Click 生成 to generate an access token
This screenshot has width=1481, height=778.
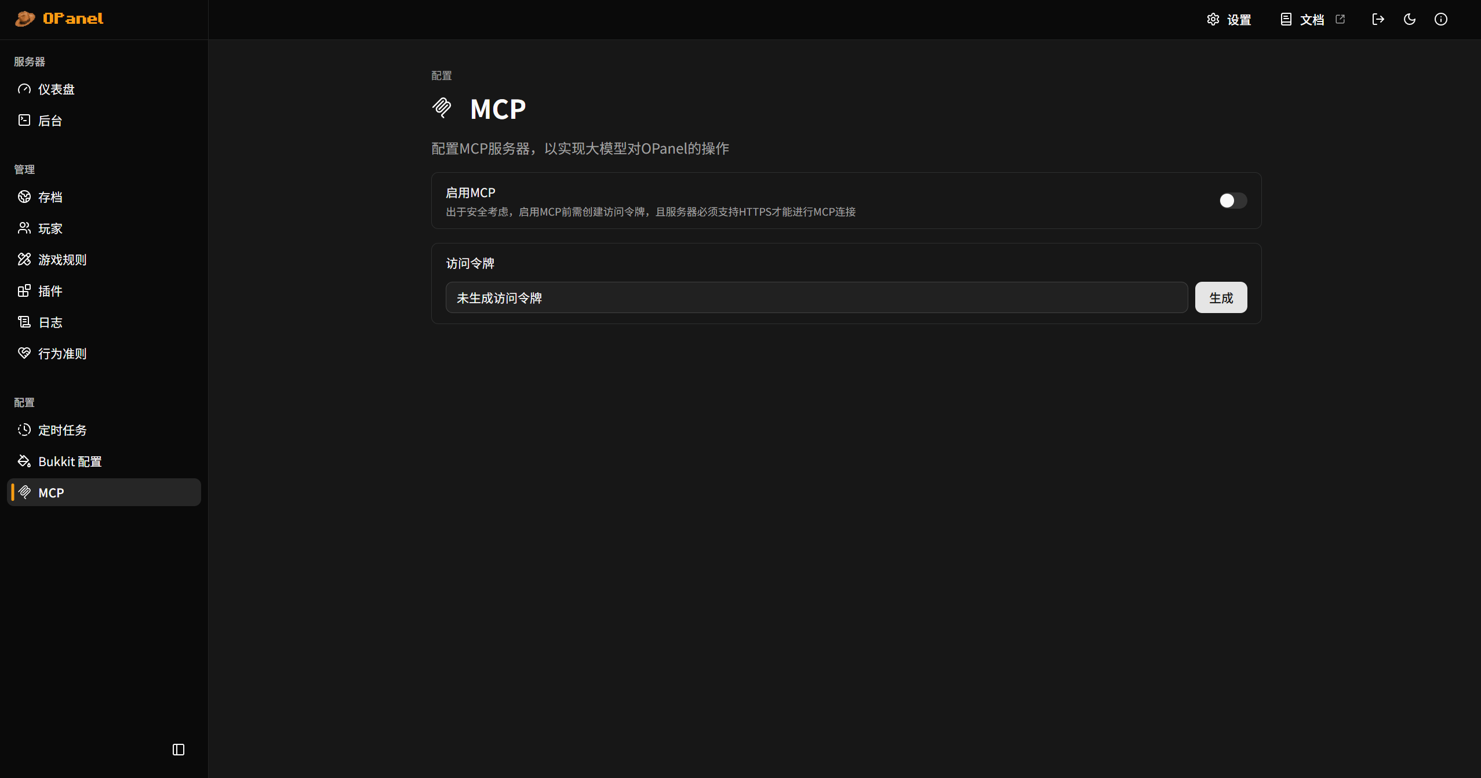click(x=1221, y=297)
